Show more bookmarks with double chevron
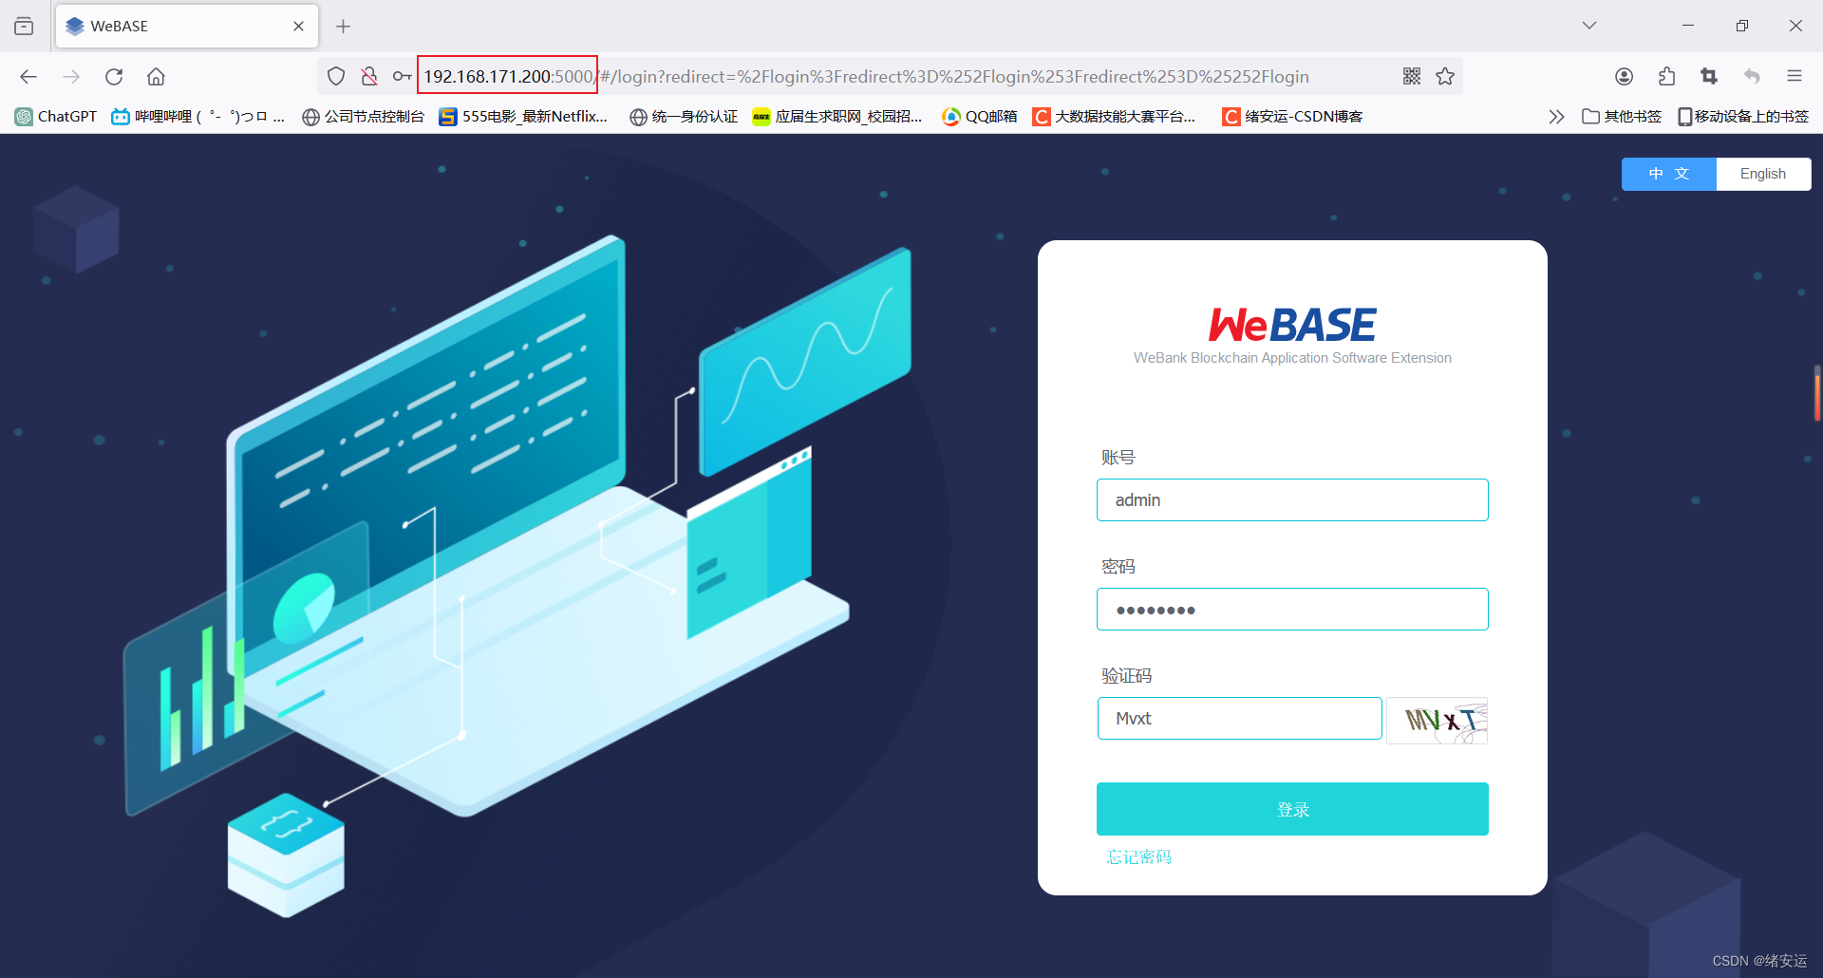 (x=1556, y=117)
